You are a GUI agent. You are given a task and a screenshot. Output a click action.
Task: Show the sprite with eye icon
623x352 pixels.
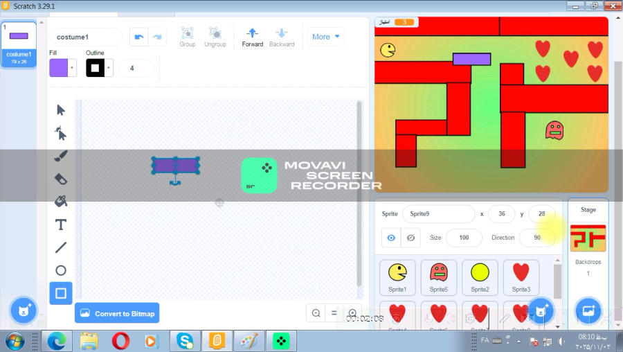pos(391,238)
